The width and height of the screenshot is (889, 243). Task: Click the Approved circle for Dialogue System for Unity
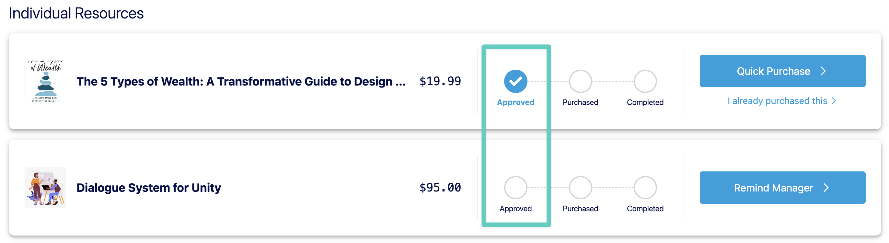(x=515, y=188)
